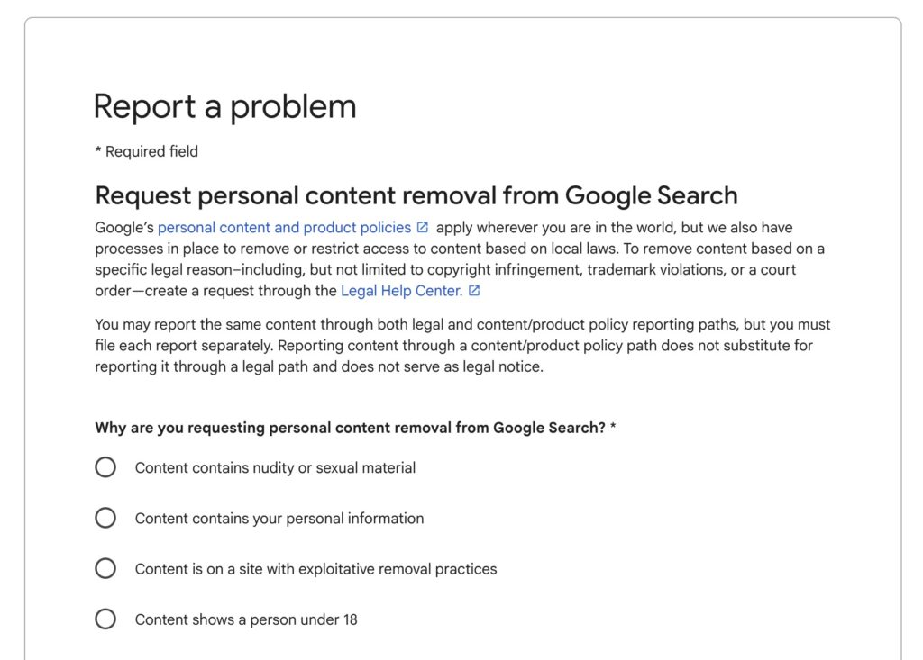
Task: Click the "Why are you requesting" question label
Action: pyautogui.click(x=350, y=428)
